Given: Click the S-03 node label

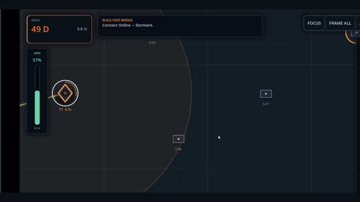Looking at the screenshot, I should point(152,43).
